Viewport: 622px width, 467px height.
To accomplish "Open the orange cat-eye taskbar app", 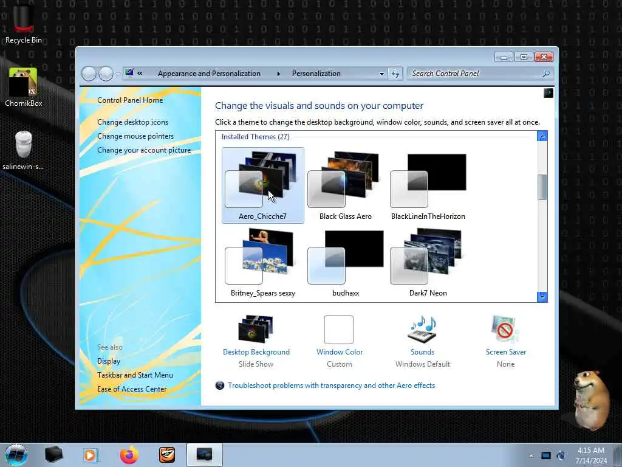I will point(167,455).
